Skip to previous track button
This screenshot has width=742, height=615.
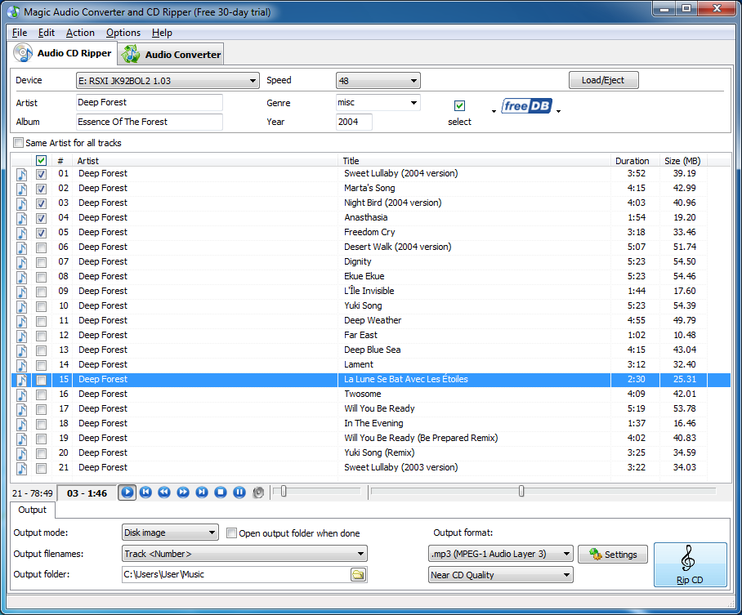point(145,492)
